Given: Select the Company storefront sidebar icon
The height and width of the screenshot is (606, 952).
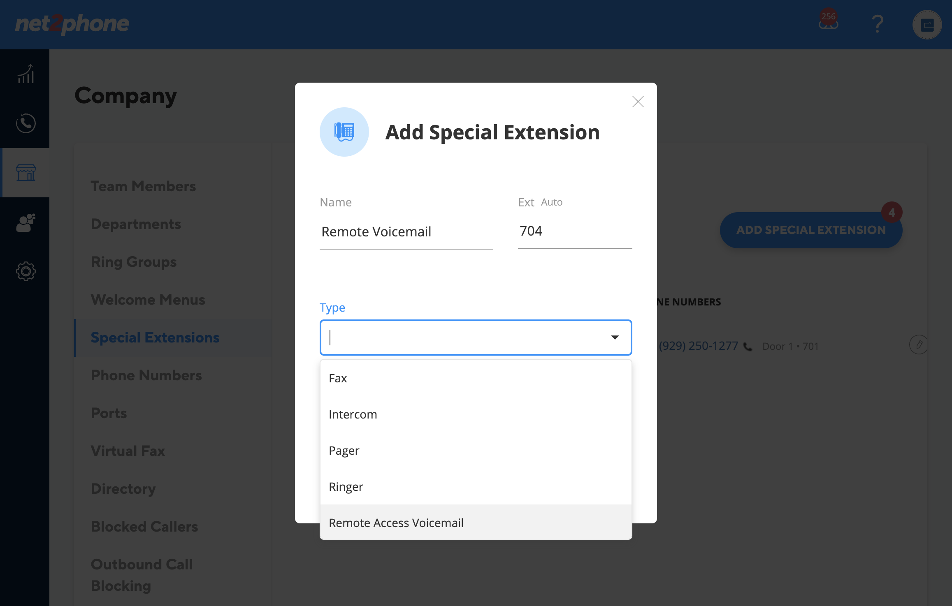Looking at the screenshot, I should tap(26, 172).
